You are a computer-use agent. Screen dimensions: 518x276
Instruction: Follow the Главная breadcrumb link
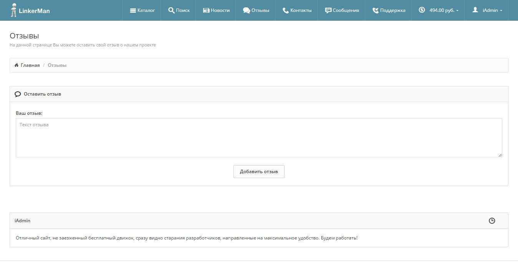tap(30, 65)
